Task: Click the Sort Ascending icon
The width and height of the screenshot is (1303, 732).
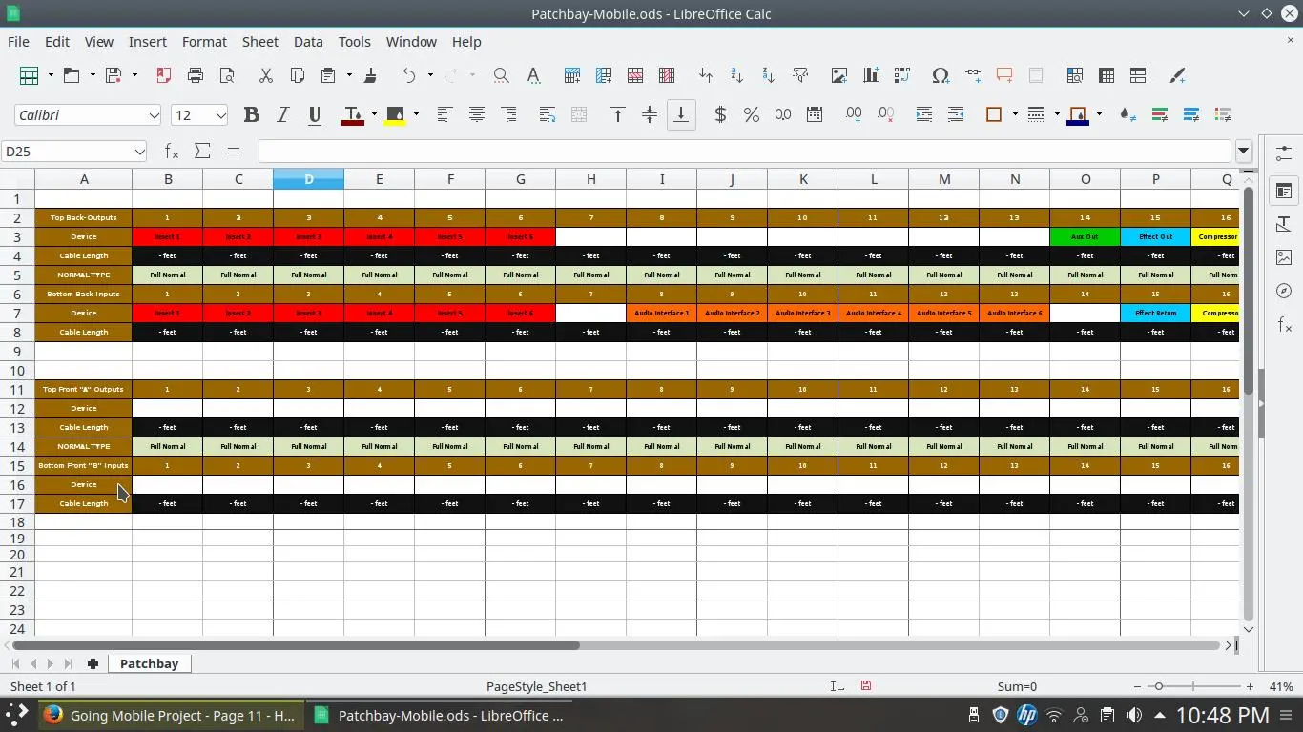Action: point(736,75)
